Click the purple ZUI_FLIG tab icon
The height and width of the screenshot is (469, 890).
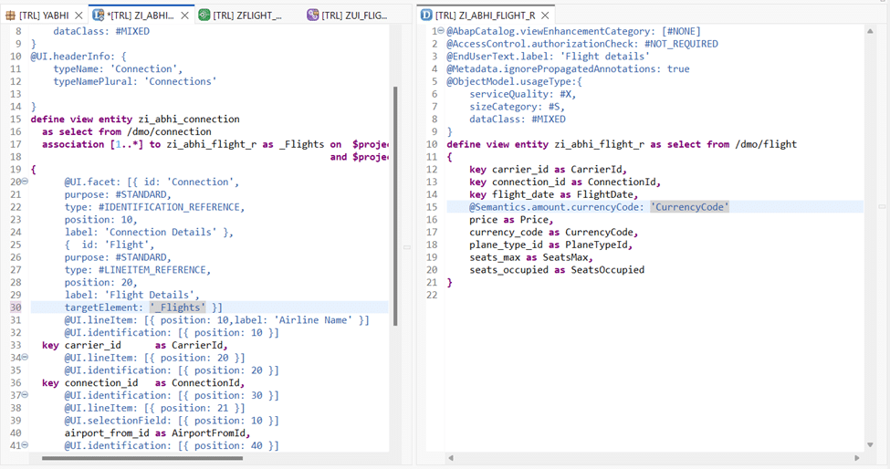(x=313, y=16)
